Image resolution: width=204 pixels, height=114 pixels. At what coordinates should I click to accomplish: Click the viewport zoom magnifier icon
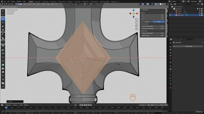coord(136,19)
